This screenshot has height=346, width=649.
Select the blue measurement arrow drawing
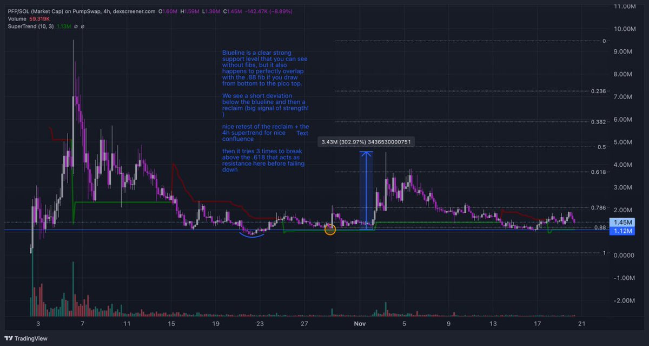tap(366, 190)
